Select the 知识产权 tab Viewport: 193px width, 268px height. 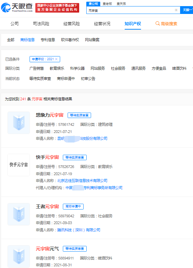pos(133,23)
